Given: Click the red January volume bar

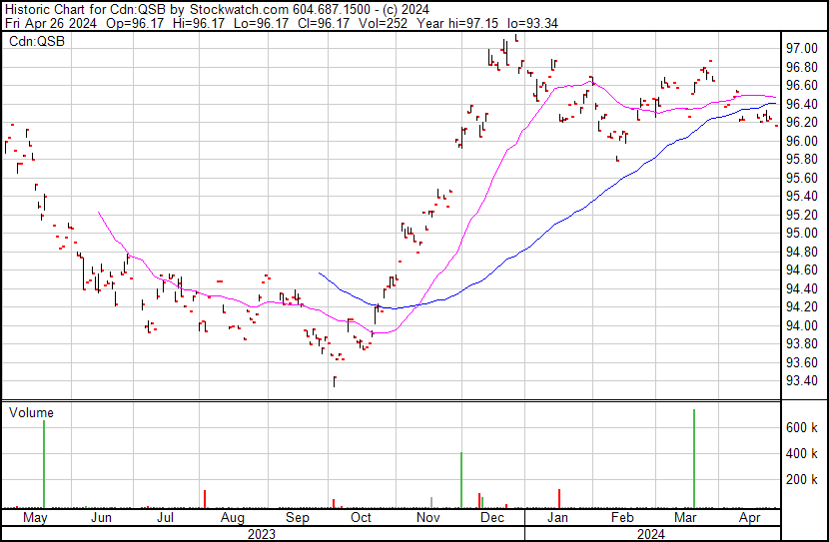Looking at the screenshot, I should coord(559,499).
